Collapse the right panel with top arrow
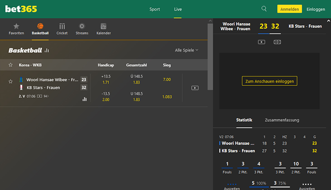The image size is (331, 190). point(328,21)
